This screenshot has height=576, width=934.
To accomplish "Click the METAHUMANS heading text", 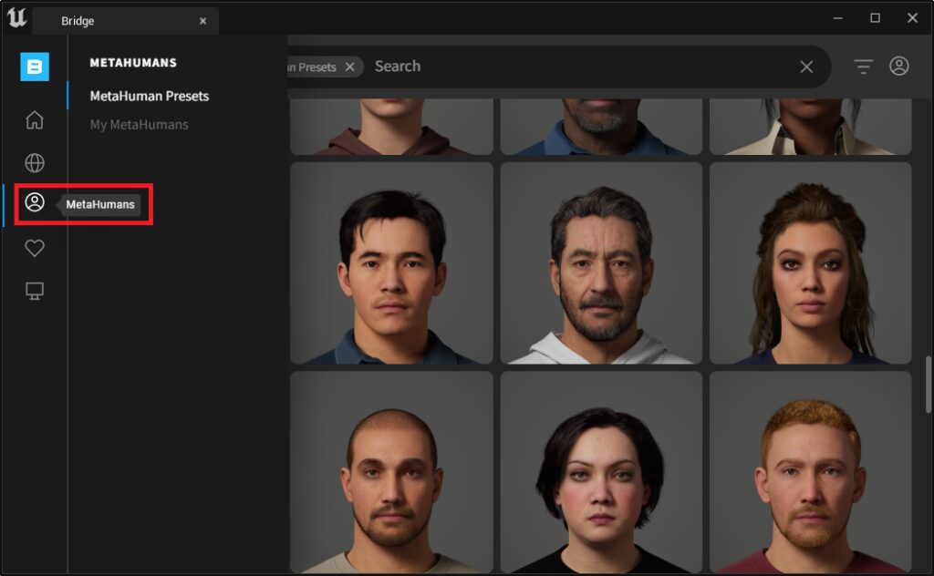I will 133,63.
